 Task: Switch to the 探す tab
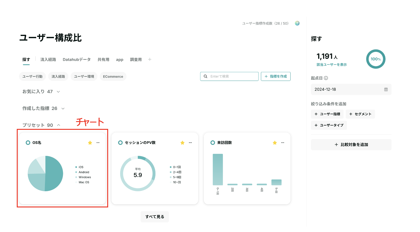pyautogui.click(x=26, y=60)
